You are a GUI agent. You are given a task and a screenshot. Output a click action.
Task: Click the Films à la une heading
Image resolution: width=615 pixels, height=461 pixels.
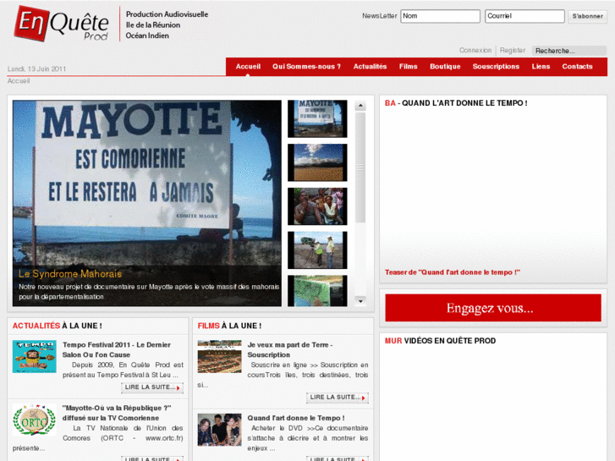229,326
